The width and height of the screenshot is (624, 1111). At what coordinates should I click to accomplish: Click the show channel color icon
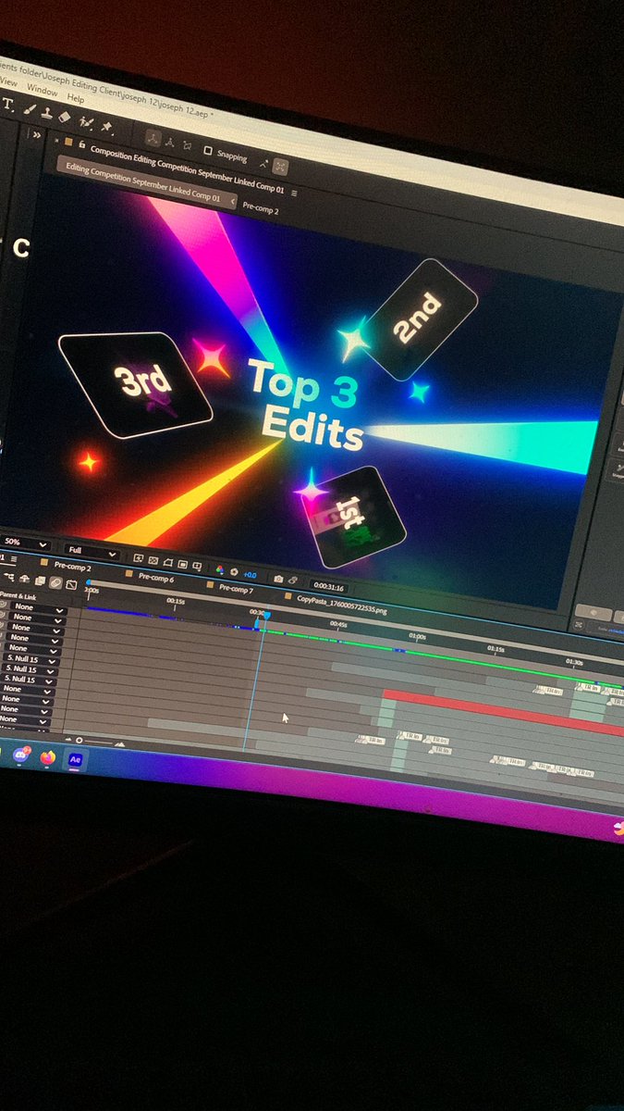click(220, 569)
